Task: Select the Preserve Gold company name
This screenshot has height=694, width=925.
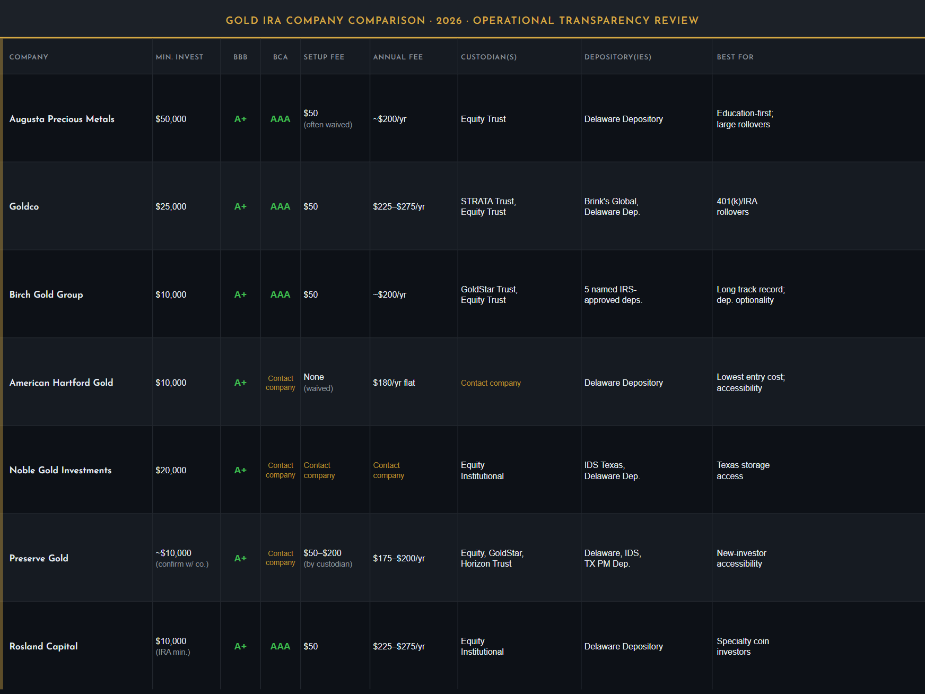Action: point(39,558)
